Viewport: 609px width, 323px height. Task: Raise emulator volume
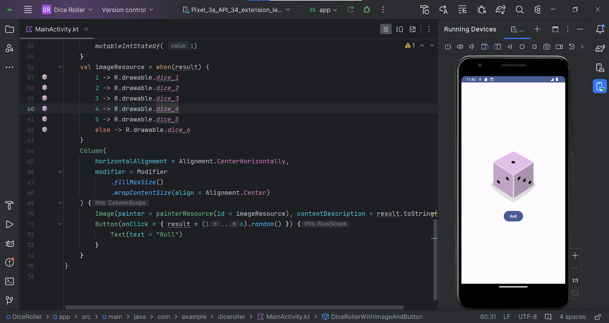(460, 47)
